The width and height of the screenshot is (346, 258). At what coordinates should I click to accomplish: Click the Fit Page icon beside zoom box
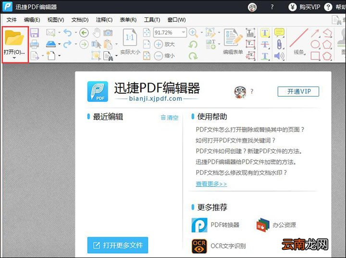[147, 33]
